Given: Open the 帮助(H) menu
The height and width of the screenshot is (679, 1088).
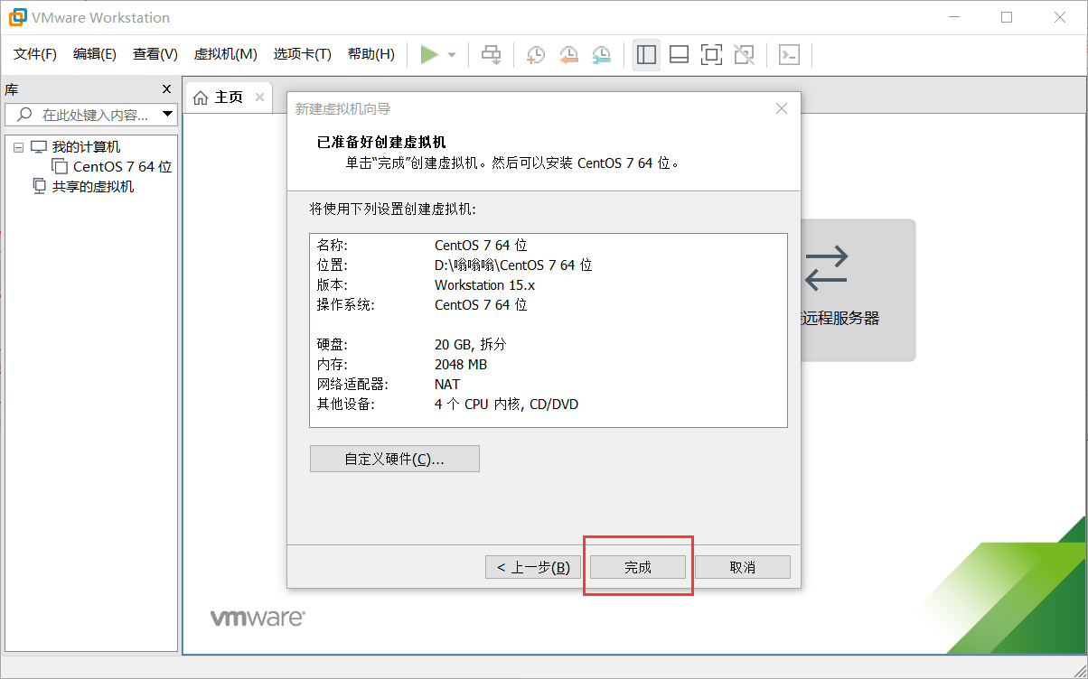Looking at the screenshot, I should (x=371, y=54).
